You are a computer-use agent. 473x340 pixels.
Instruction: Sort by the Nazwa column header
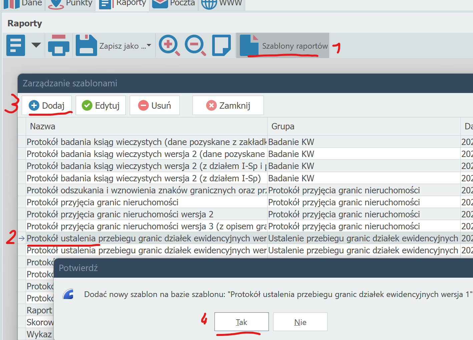coord(147,126)
